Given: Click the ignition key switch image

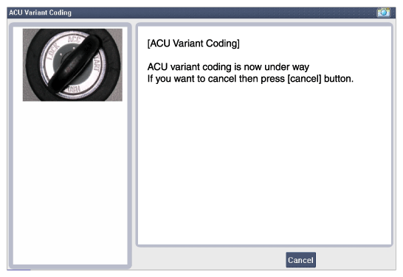Looking at the screenshot, I should coord(72,65).
